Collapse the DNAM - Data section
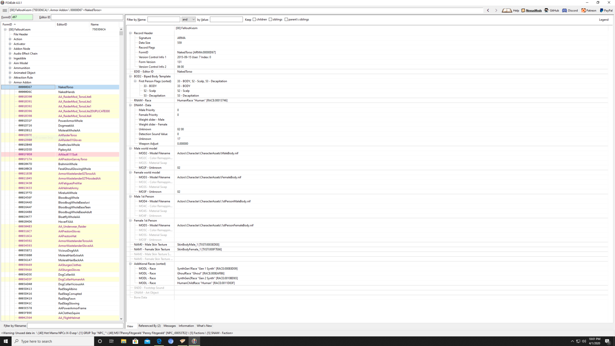 point(130,105)
